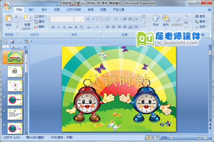Click the zoom slider handle
The image size is (214, 142).
pyautogui.click(x=179, y=137)
